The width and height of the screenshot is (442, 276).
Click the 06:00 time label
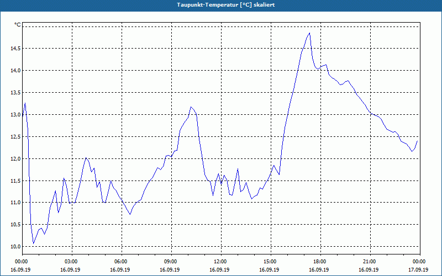click(122, 262)
